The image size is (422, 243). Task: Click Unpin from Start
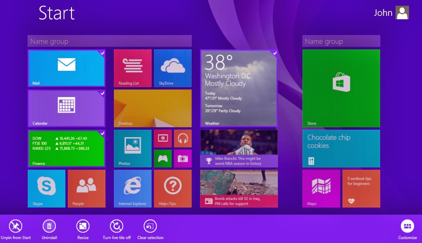coord(16,230)
